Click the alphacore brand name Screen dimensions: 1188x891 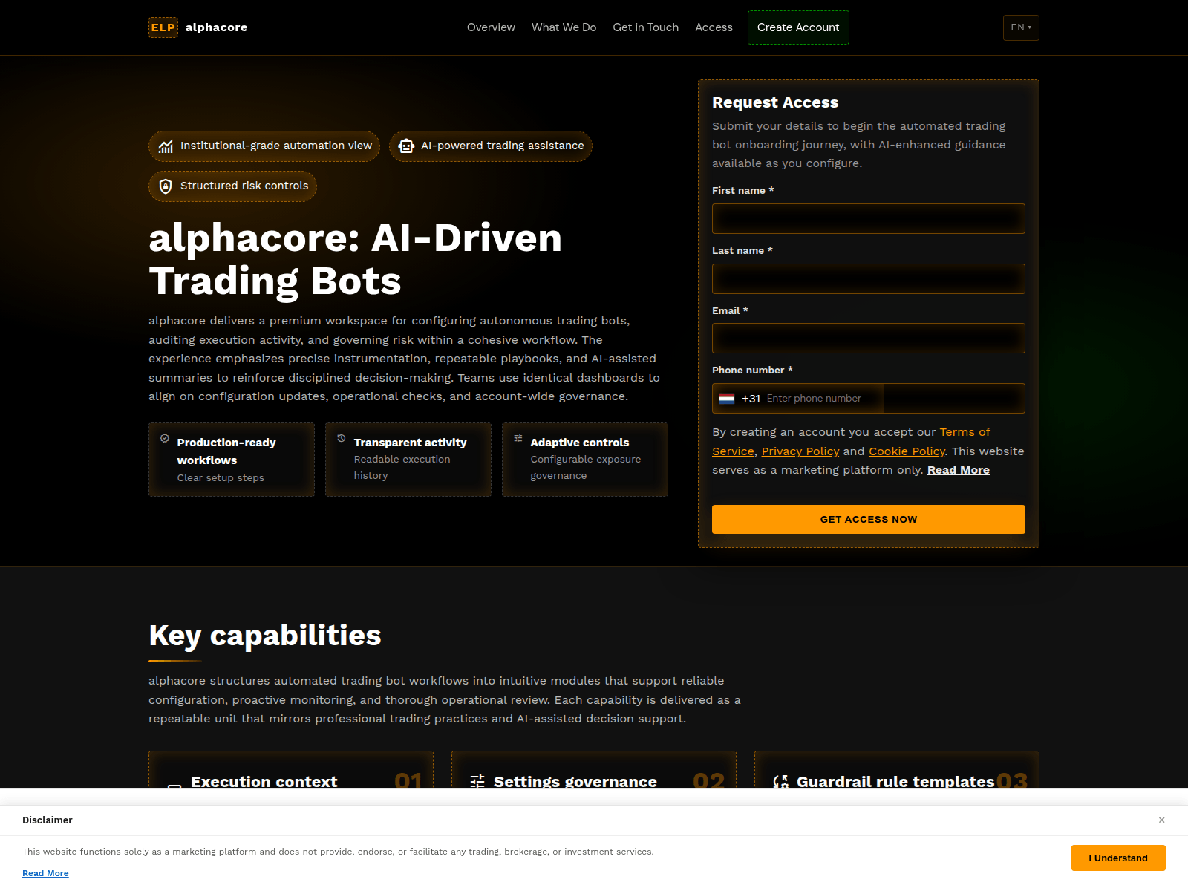click(217, 27)
